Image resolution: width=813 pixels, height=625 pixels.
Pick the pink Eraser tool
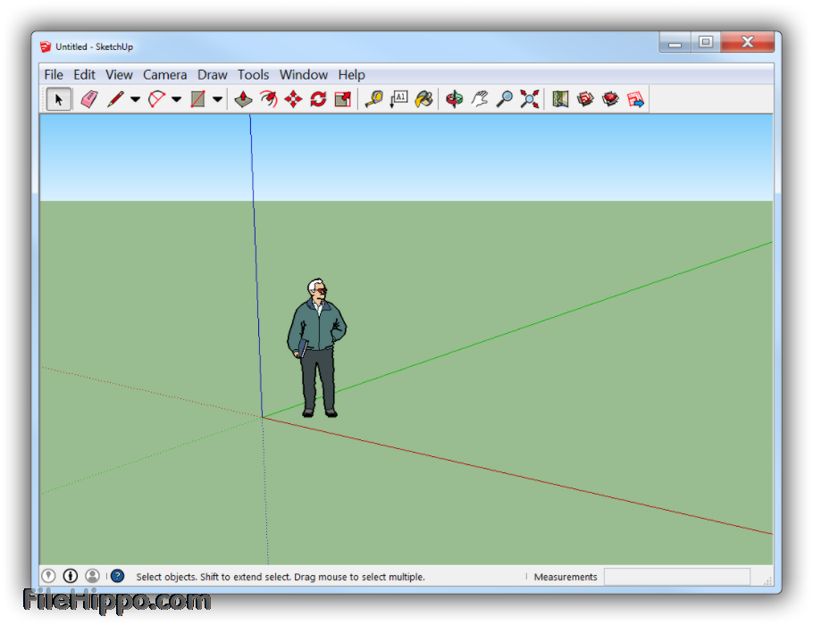coord(89,99)
